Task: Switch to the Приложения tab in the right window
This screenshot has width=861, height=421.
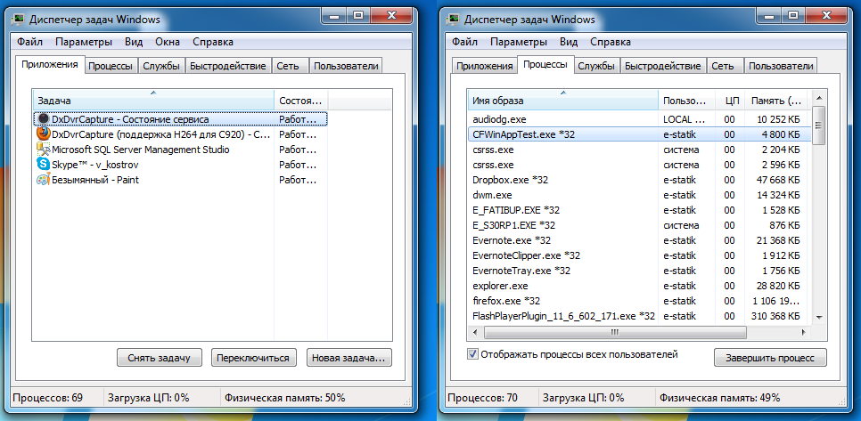Action: (484, 67)
